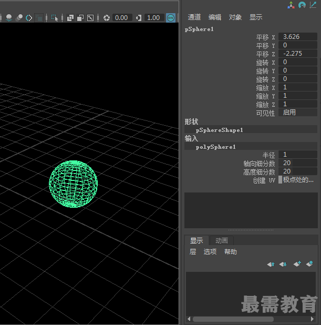Toggle screen space ambient occlusion icon
The image size is (321, 325).
19,18
